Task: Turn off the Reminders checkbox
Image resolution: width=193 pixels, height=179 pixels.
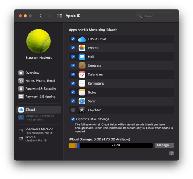Action: (73, 83)
